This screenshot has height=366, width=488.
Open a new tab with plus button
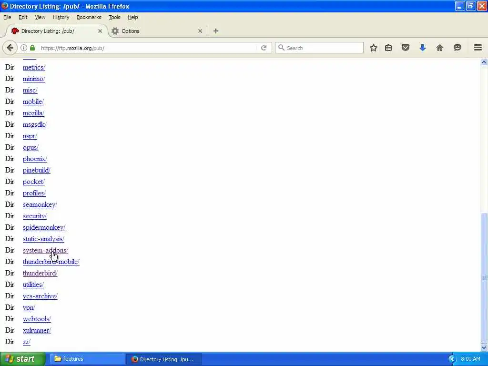[216, 31]
